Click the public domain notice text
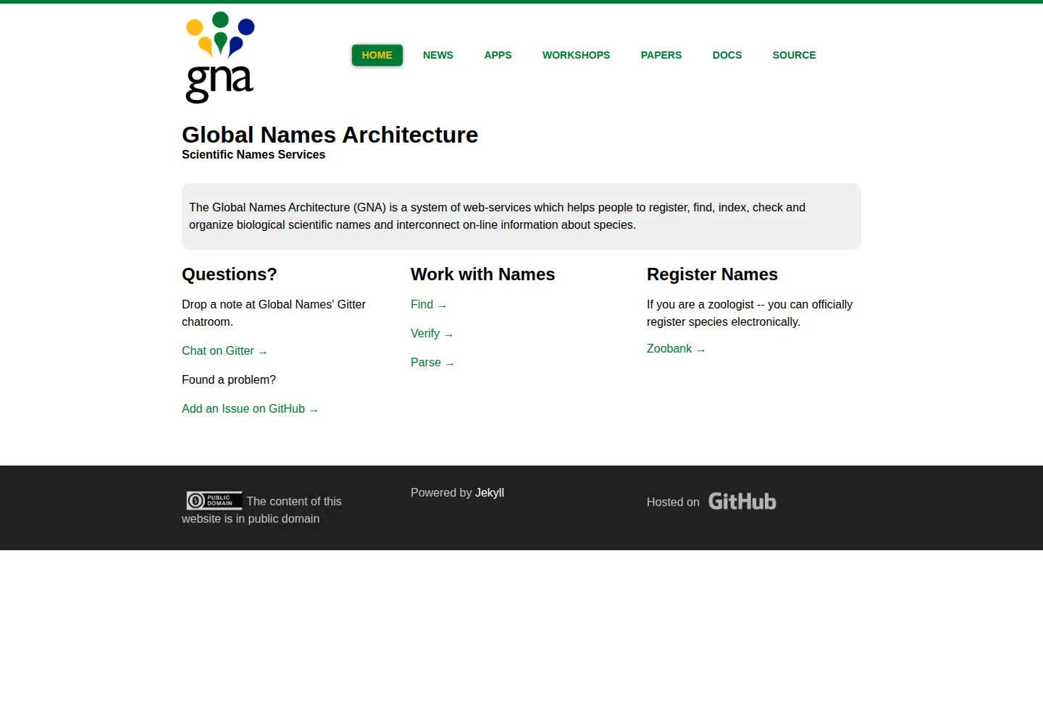Screen dimensions: 1043x724 [x=261, y=510]
